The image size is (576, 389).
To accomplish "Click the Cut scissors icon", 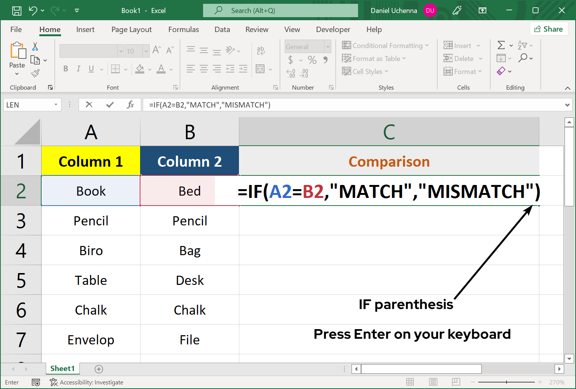I will coord(35,47).
